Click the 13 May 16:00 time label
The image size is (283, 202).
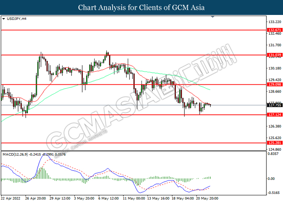pyautogui.click(x=158, y=198)
